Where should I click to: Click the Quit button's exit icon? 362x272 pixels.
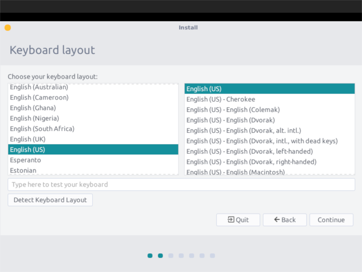point(231,220)
